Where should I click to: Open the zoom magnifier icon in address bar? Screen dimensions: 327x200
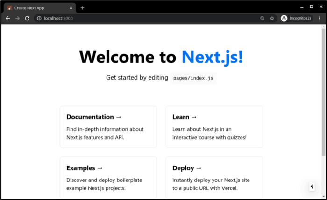pos(263,18)
